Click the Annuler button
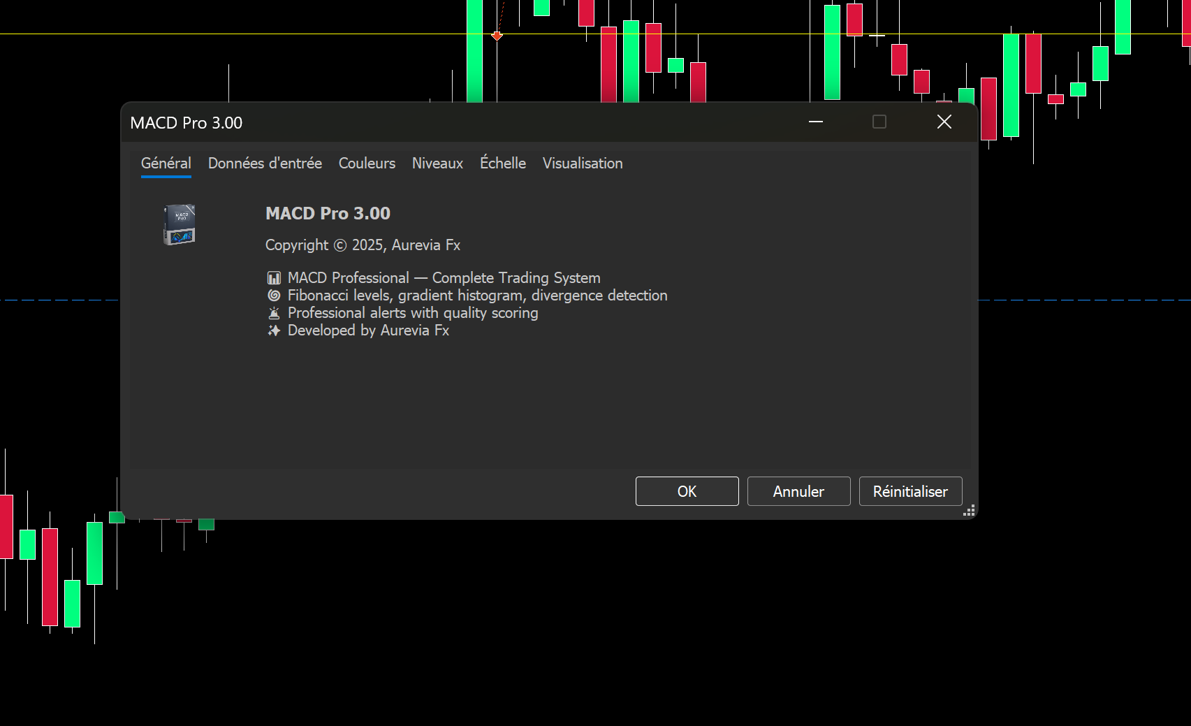This screenshot has width=1191, height=726. (798, 491)
